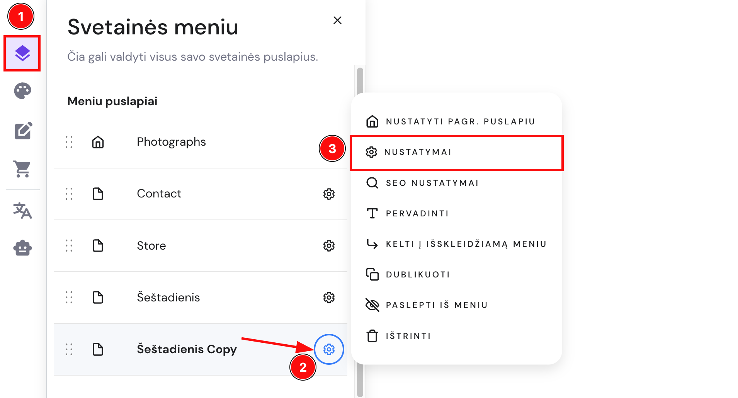Close the Svetainės meniu dialog
Image resolution: width=738 pixels, height=398 pixels.
(x=337, y=20)
